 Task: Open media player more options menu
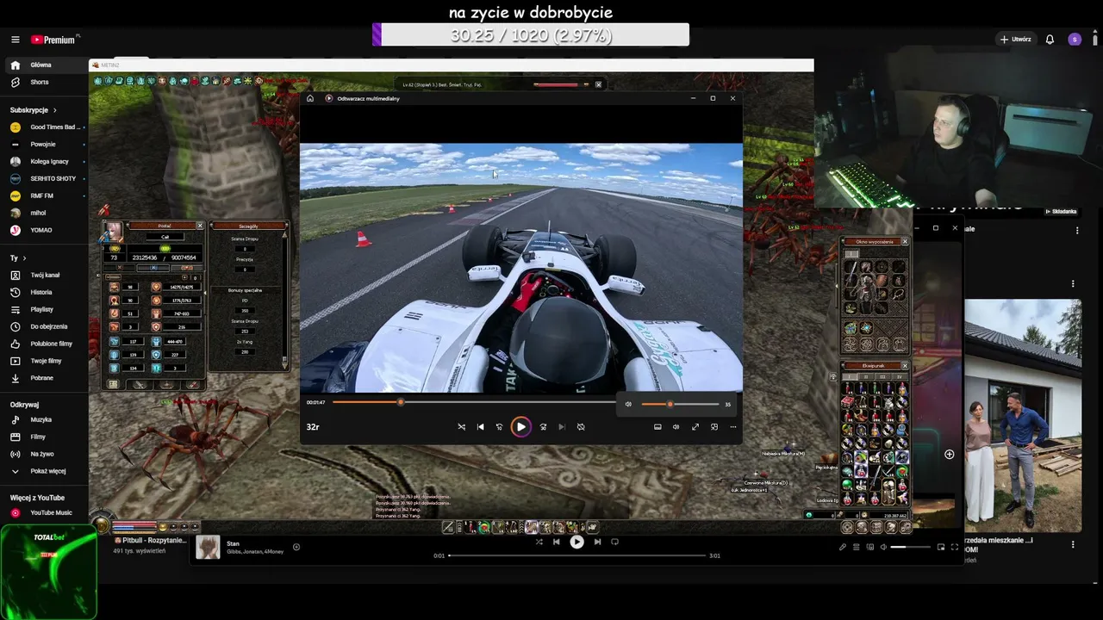(733, 426)
